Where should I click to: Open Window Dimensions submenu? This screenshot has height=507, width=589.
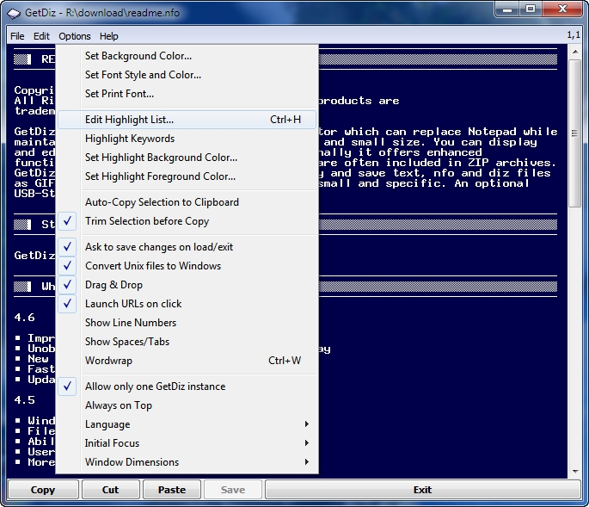coord(132,462)
